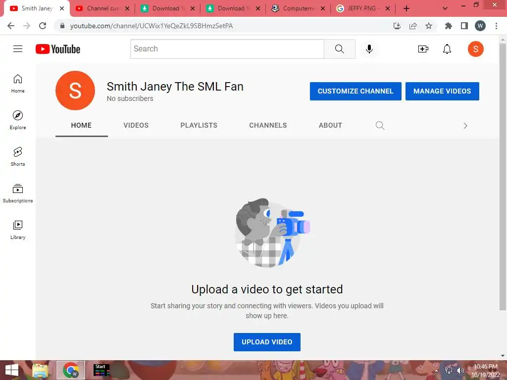
Task: Open the Chrome three-dot menu
Action: [x=496, y=26]
